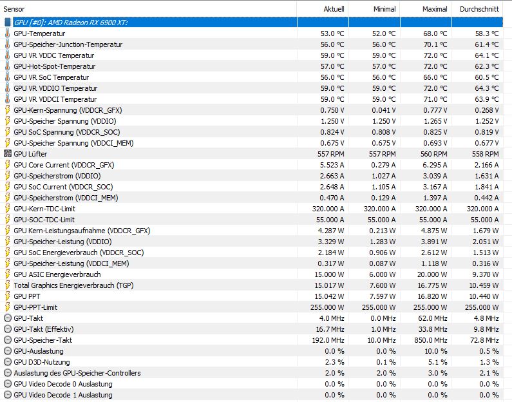Click thermometer icon beside GPU-Temperatur
This screenshot has height=402, width=512.
click(8, 33)
